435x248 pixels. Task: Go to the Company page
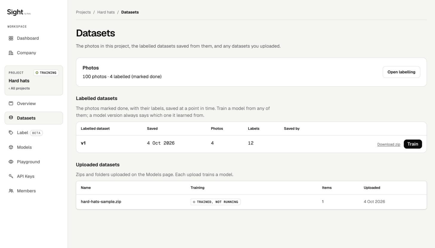point(34,53)
